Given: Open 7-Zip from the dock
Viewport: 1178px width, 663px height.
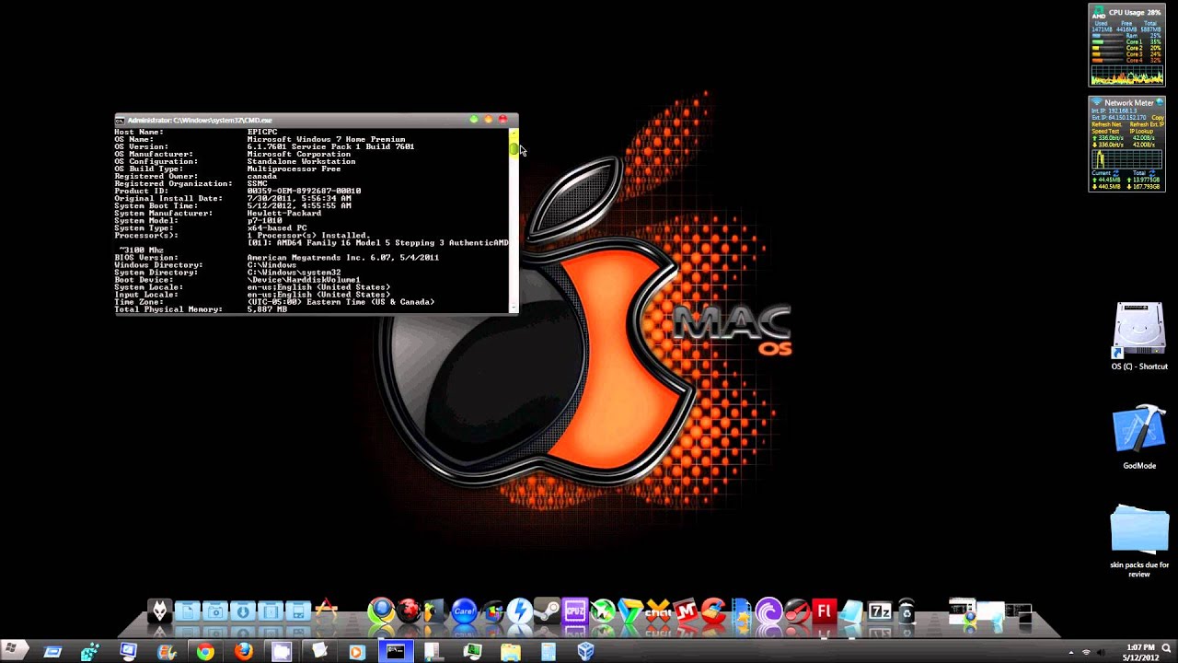Looking at the screenshot, I should click(879, 611).
